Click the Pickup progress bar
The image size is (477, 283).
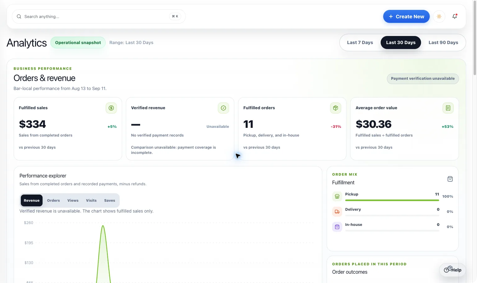point(392,200)
